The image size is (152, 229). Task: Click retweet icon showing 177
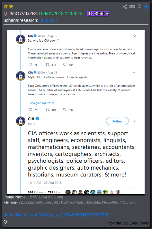48,64
